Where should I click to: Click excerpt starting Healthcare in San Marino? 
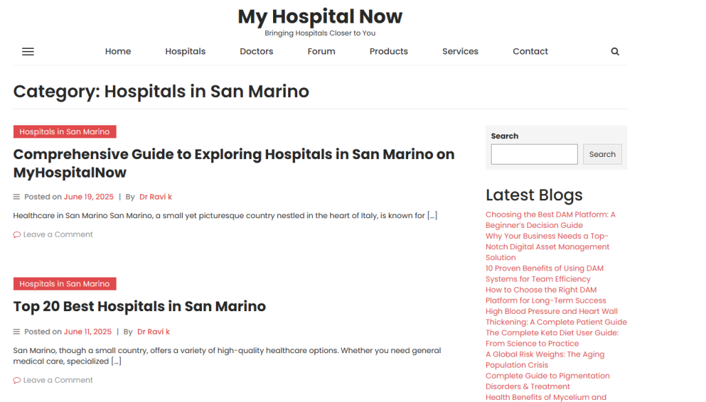[225, 216]
